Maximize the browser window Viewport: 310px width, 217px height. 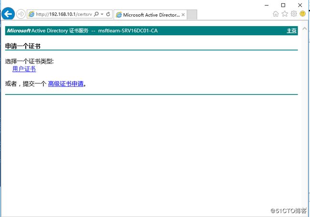pyautogui.click(x=283, y=5)
